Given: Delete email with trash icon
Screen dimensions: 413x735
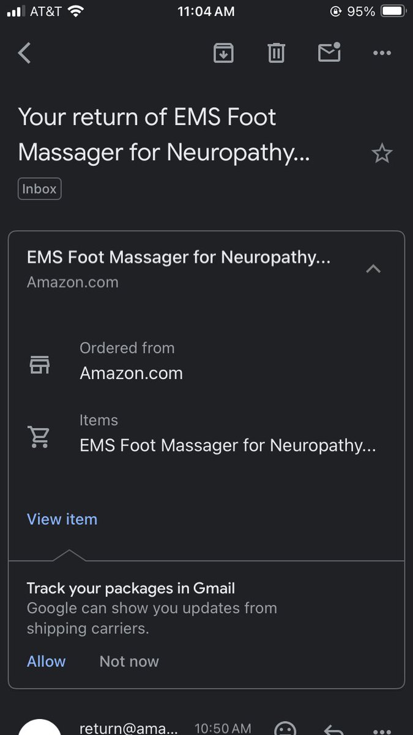Looking at the screenshot, I should coord(277,53).
